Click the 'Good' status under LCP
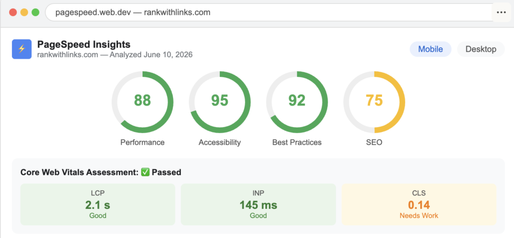The width and height of the screenshot is (514, 238). tap(98, 216)
